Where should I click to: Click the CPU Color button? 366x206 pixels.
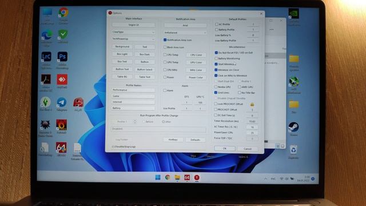[x=196, y=55]
